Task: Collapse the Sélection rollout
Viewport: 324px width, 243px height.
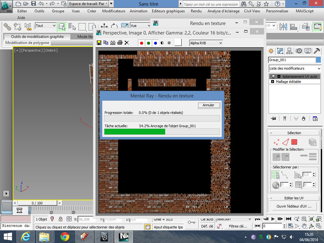Action: click(294, 133)
